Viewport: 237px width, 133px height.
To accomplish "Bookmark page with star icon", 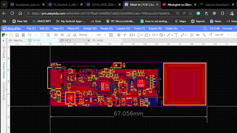I will (190, 14).
